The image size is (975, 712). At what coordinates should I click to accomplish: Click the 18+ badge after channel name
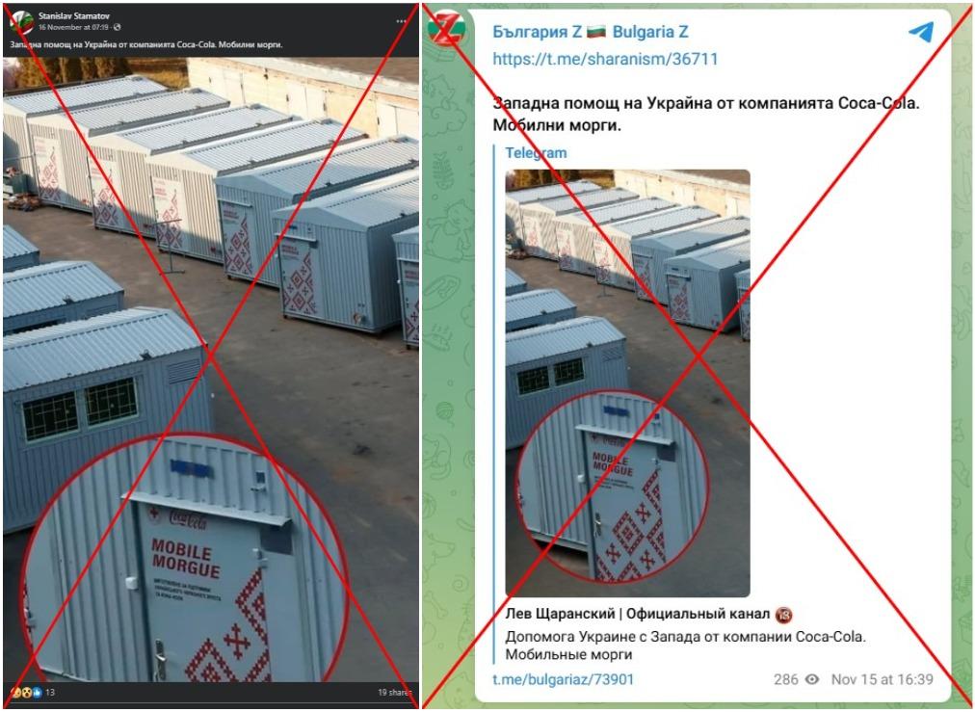point(783,615)
